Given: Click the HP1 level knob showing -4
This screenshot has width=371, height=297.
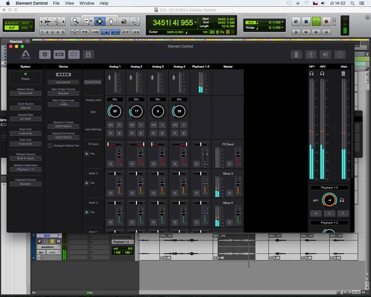Looking at the screenshot, I should [x=329, y=200].
